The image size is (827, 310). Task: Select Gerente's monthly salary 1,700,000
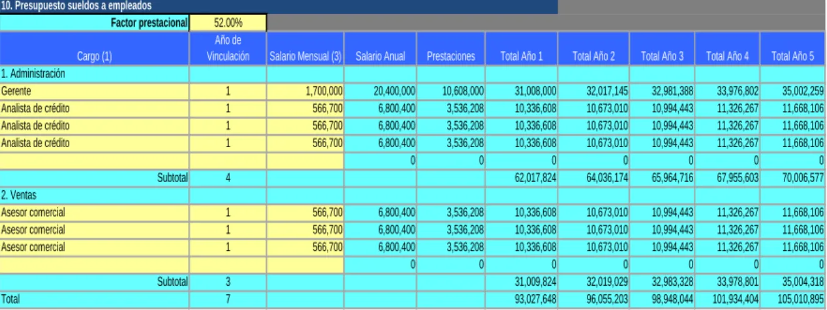[x=305, y=91]
